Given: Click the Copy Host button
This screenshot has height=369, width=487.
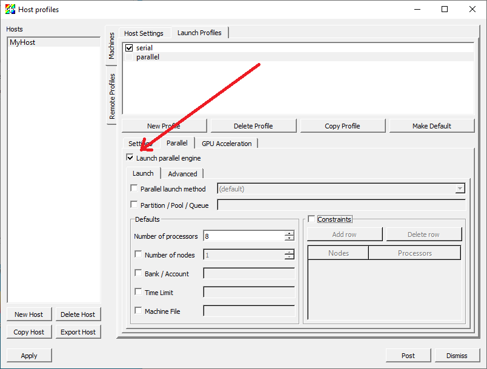Looking at the screenshot, I should (29, 332).
